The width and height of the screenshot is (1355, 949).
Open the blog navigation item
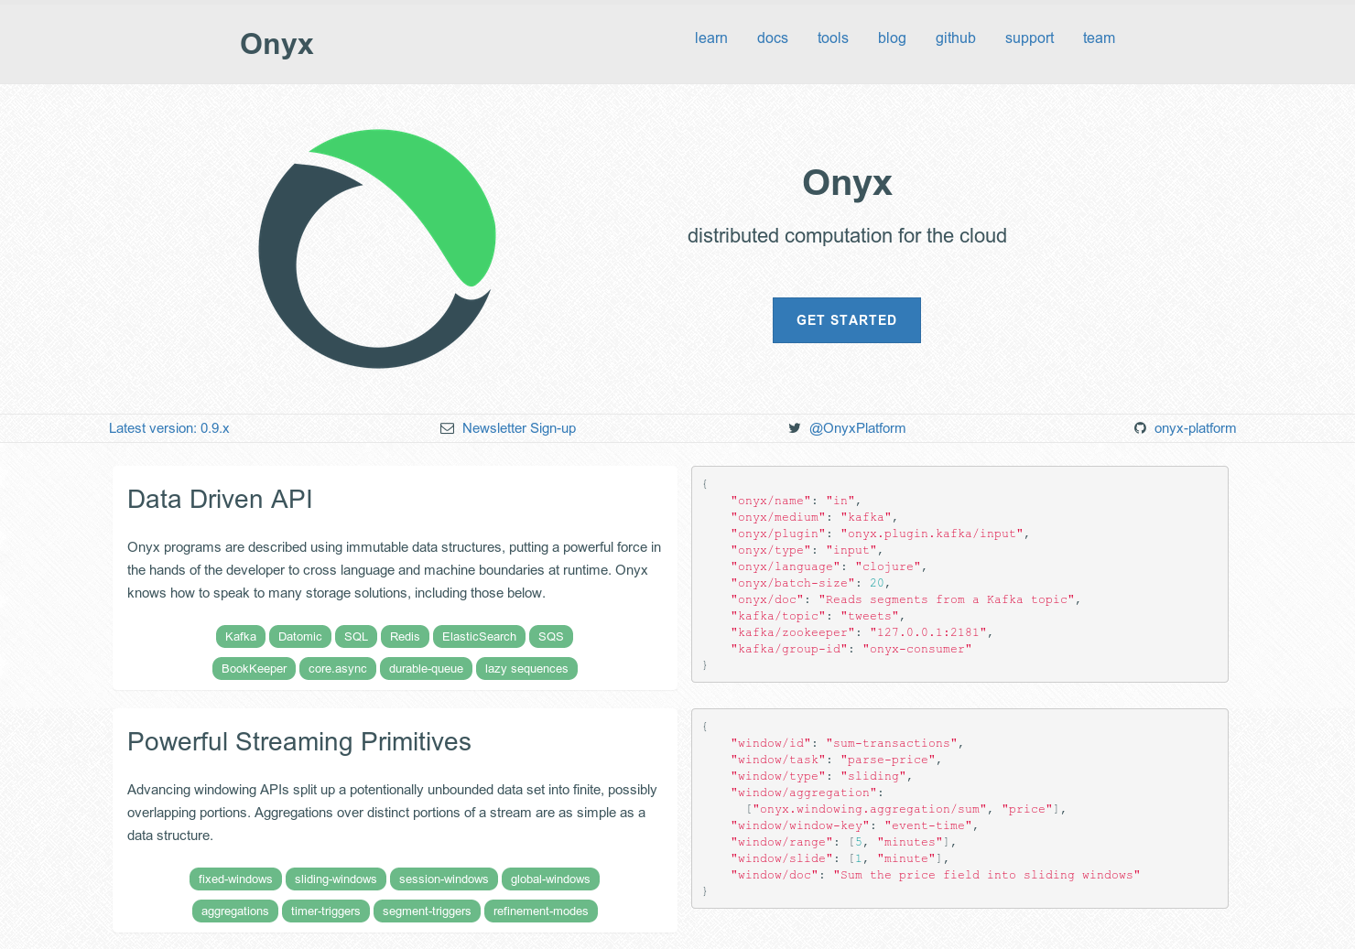892,38
